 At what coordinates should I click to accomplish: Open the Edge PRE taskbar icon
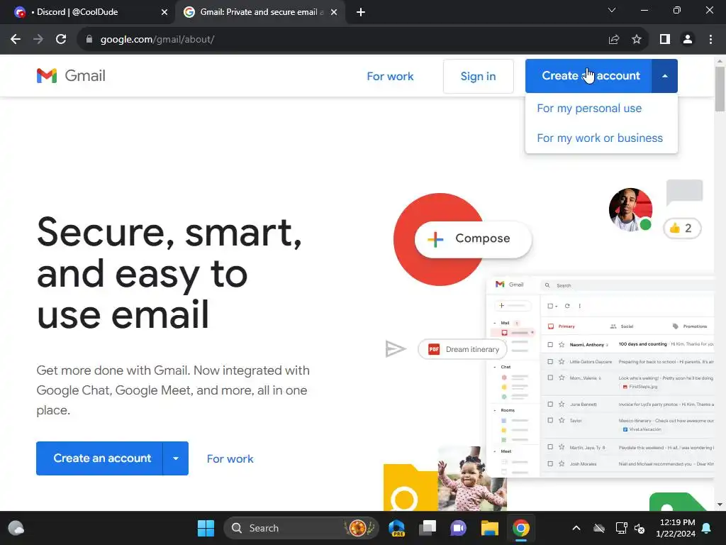click(397, 528)
